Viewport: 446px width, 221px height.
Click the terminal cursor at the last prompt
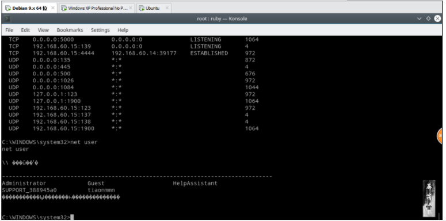click(x=72, y=218)
